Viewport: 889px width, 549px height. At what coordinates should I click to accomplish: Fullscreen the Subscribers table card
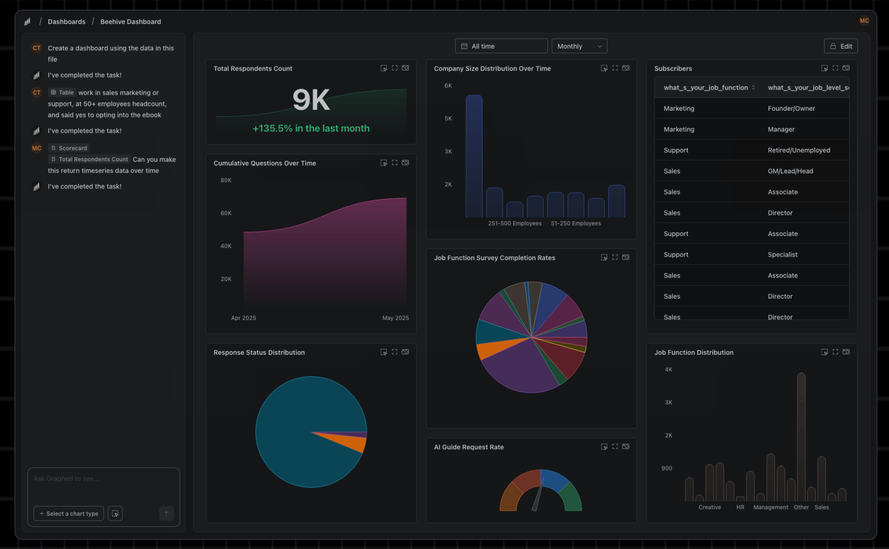(x=835, y=68)
